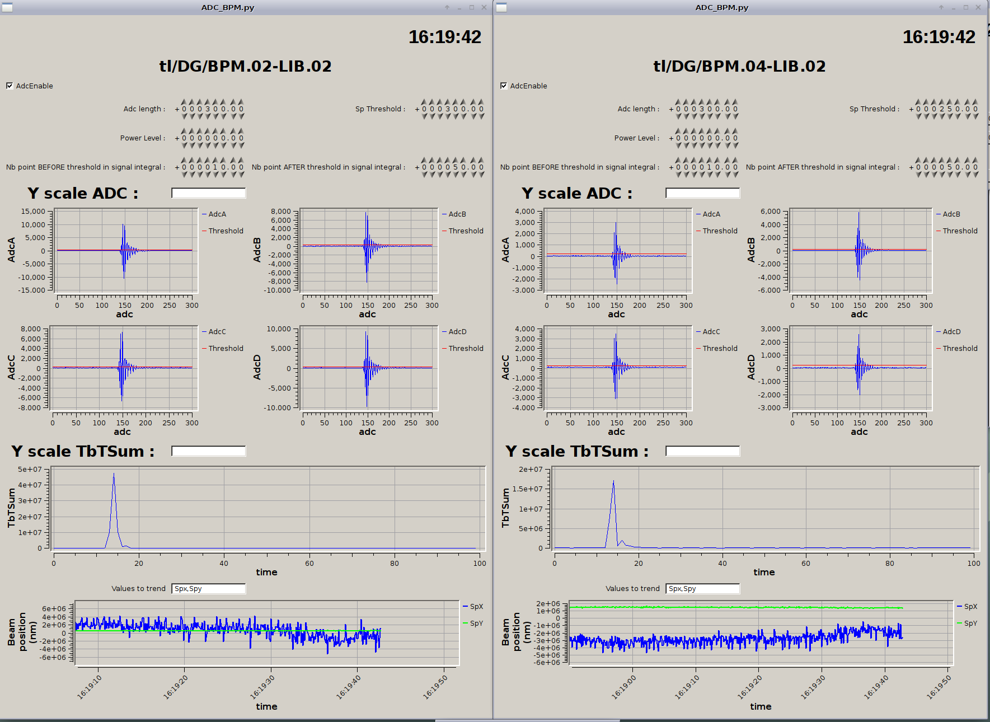Click up arrow above '1' in BPM.02 Nb point BEFORE

215,160
